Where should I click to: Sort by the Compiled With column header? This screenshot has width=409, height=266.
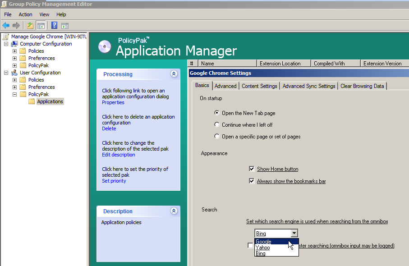[335, 64]
